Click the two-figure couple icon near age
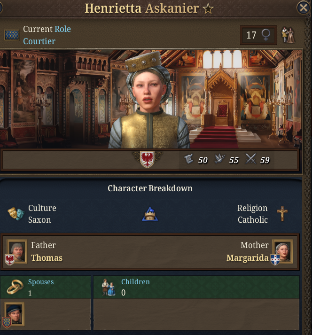 288,35
